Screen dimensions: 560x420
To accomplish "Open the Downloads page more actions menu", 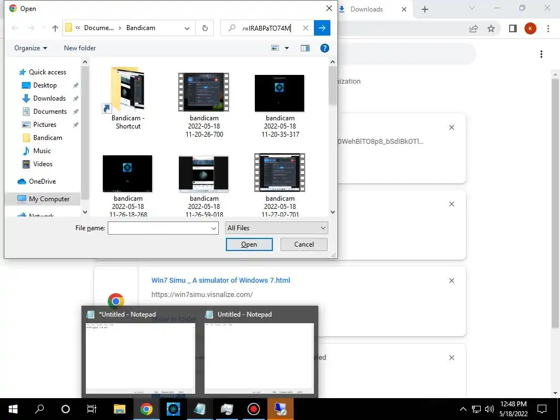I will 541,54.
